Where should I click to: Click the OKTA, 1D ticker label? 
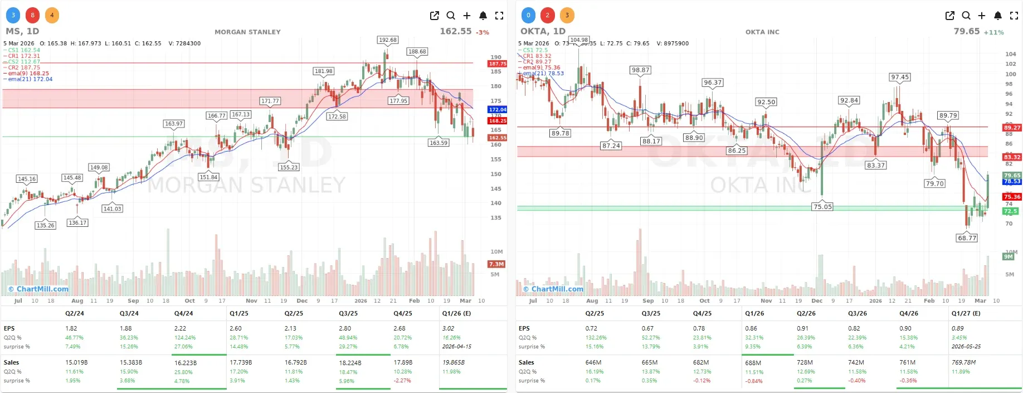(x=543, y=31)
